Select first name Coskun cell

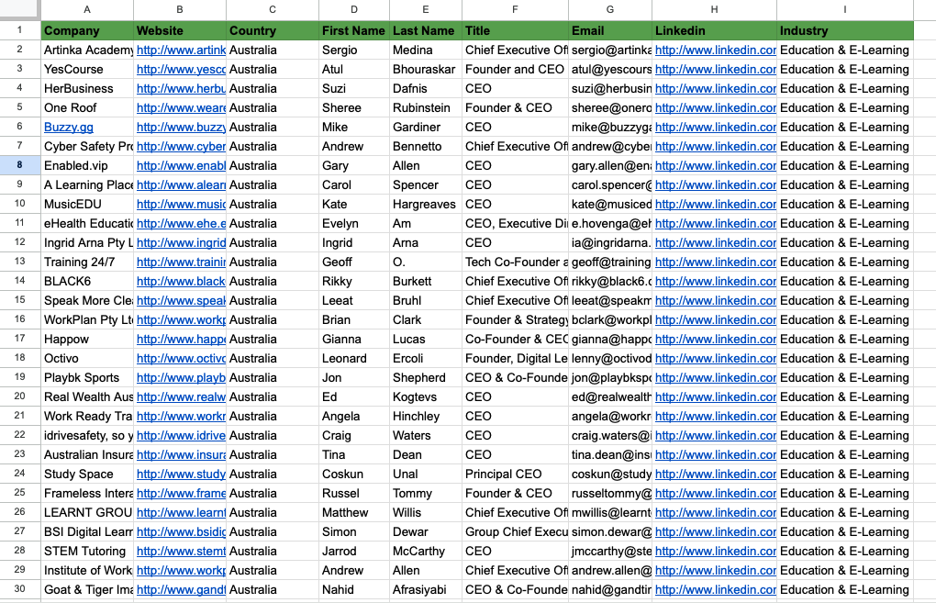[354, 474]
